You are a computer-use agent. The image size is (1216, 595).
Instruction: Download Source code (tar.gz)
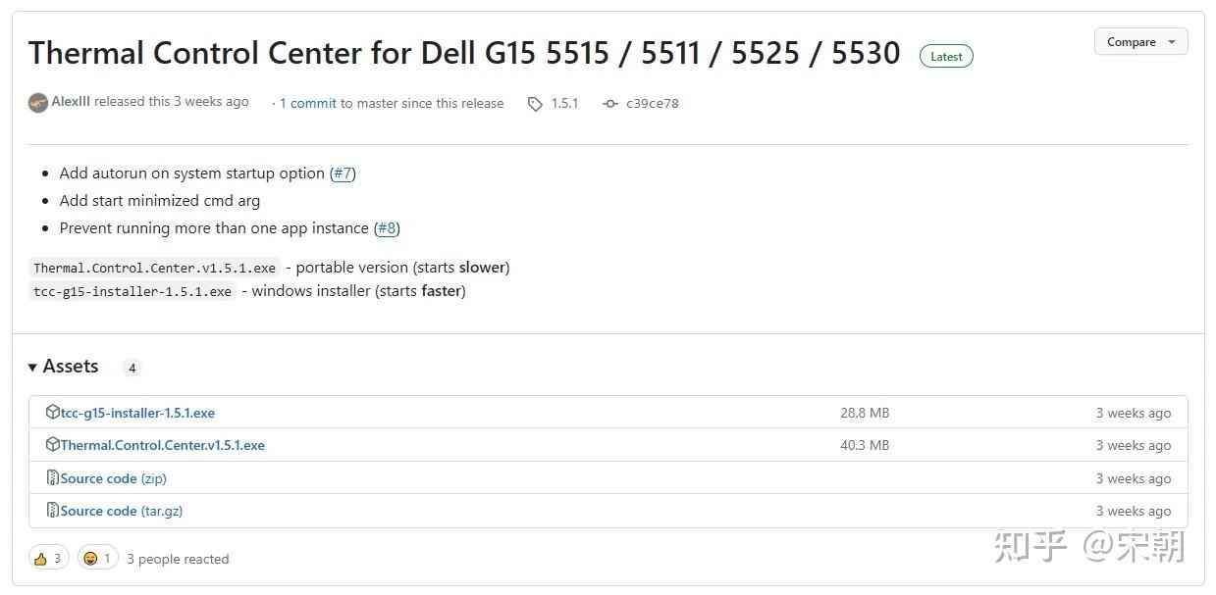pyautogui.click(x=122, y=511)
